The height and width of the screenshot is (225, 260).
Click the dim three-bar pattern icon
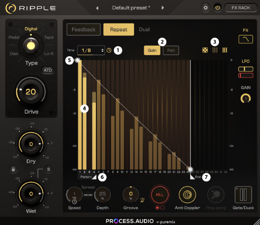point(215,50)
